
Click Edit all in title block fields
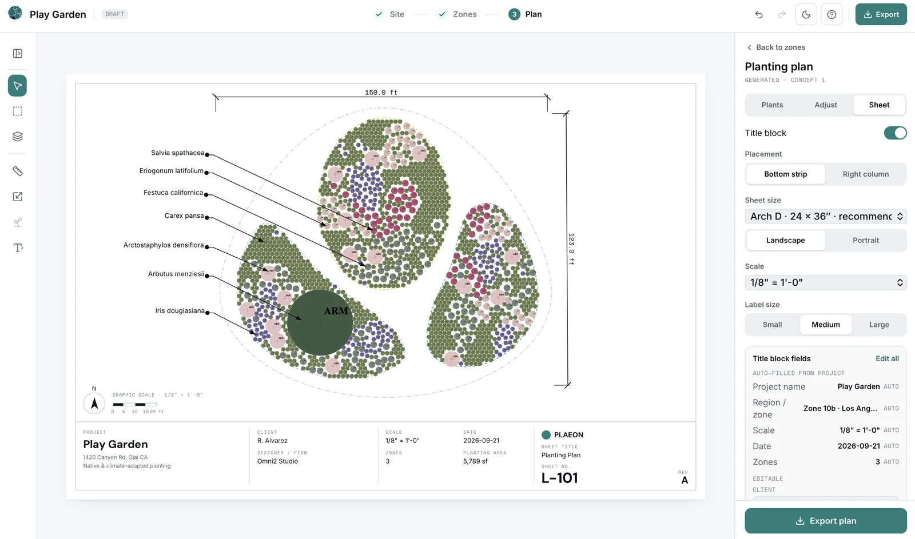pos(887,359)
